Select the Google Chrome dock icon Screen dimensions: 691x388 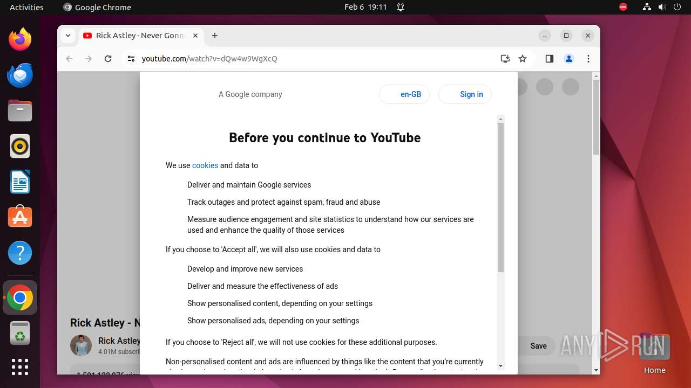click(x=20, y=297)
